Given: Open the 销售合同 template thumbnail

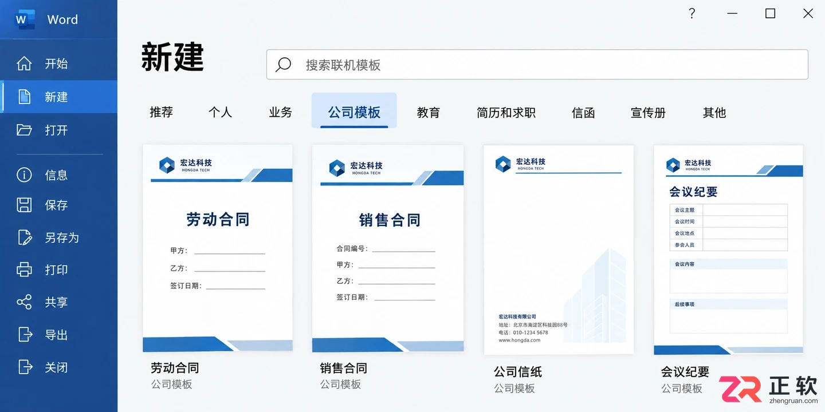Looking at the screenshot, I should click(388, 248).
